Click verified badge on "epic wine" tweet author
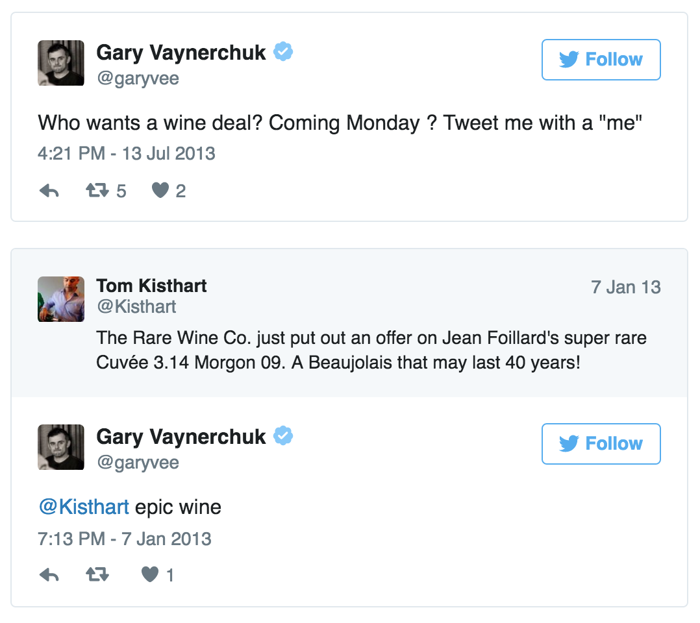 point(282,436)
